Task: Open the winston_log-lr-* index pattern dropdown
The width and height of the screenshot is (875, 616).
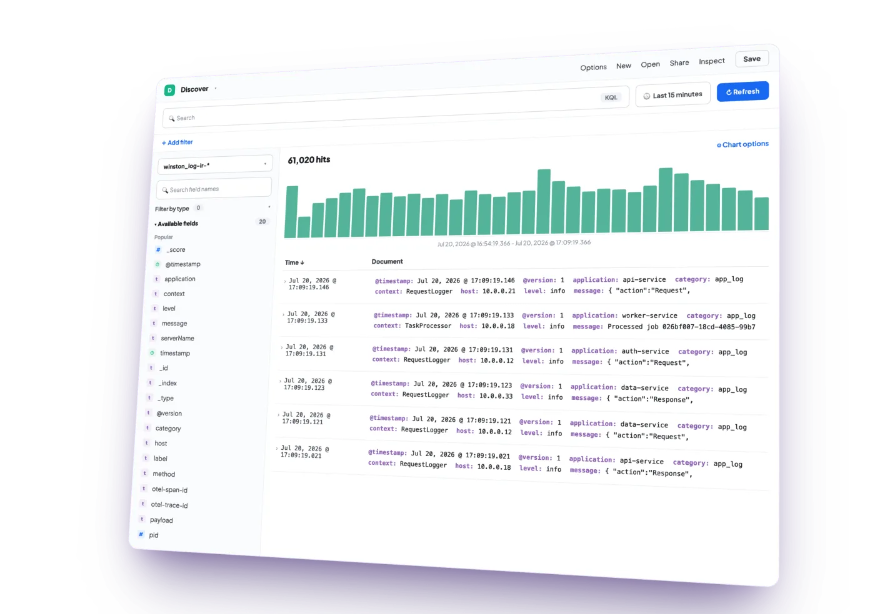Action: 215,165
